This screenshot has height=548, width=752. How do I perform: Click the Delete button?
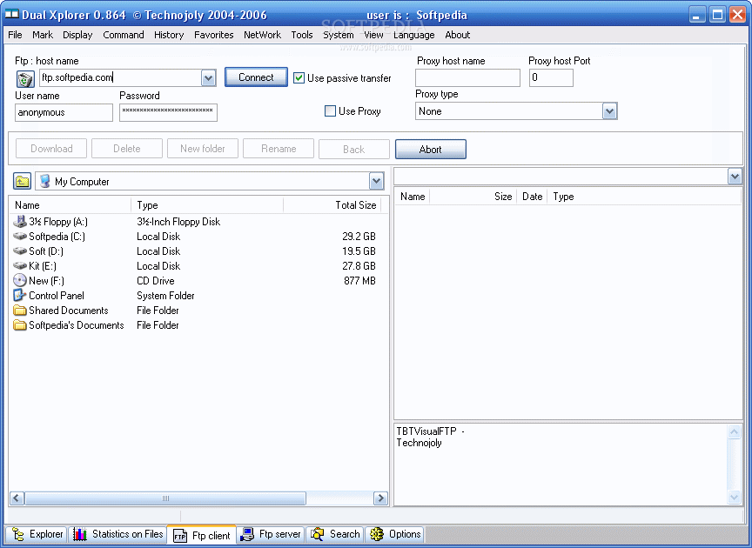[126, 149]
